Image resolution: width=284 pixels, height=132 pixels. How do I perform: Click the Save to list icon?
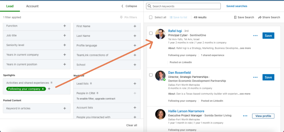171,17
